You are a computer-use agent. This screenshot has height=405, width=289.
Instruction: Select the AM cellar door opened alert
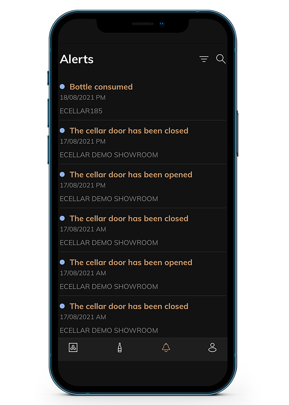(x=143, y=274)
